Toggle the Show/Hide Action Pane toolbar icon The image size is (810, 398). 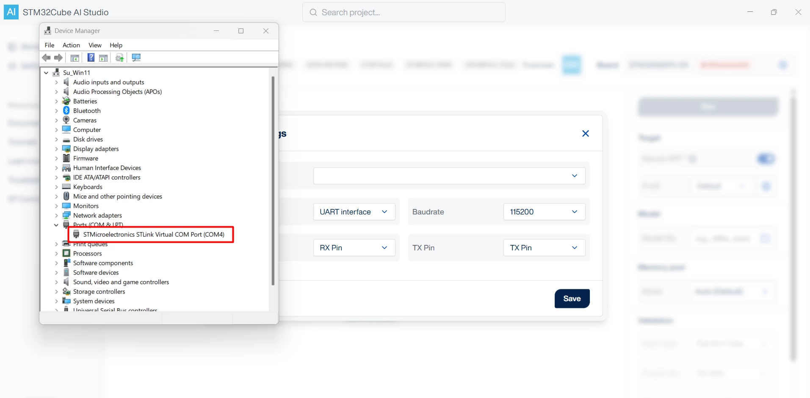coord(103,58)
